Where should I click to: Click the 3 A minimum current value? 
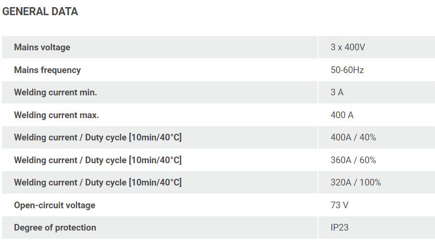(337, 93)
